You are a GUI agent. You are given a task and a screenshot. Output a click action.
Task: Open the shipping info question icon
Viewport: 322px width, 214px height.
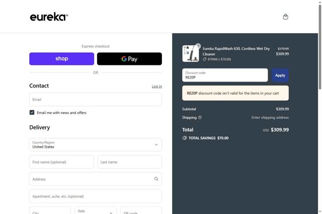pyautogui.click(x=200, y=117)
